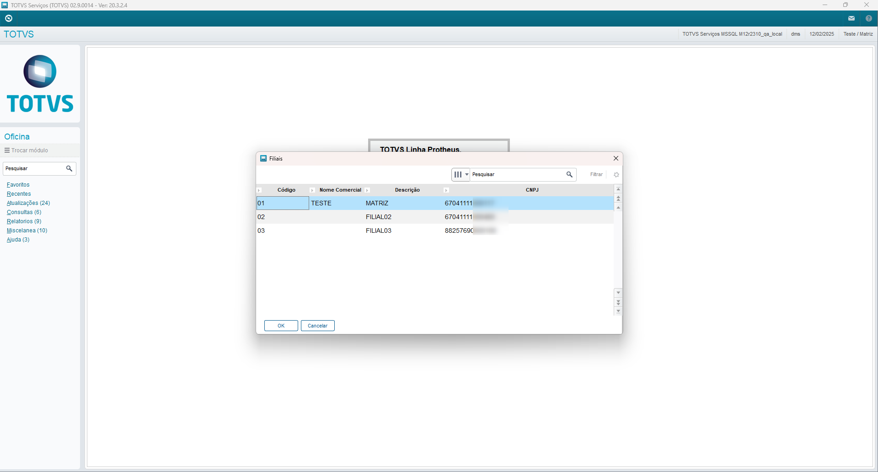This screenshot has width=878, height=472.
Task: Open Consultas (6) menu
Action: 24,212
